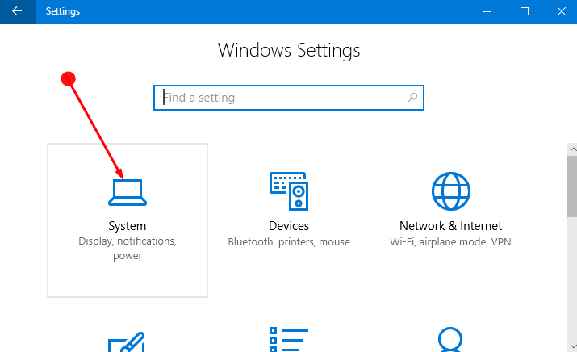Close the Settings window

tap(561, 12)
